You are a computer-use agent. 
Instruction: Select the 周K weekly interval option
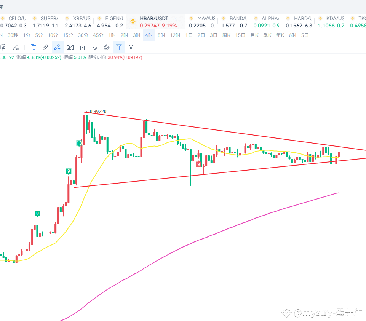click(x=226, y=35)
